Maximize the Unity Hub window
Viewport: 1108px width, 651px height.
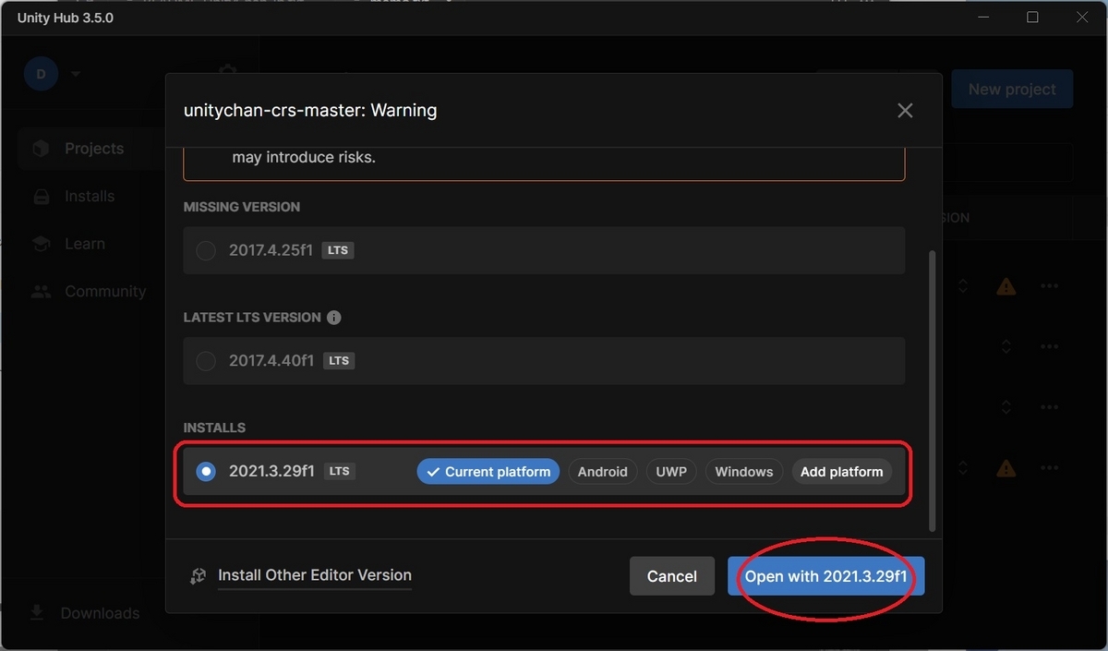tap(1033, 18)
